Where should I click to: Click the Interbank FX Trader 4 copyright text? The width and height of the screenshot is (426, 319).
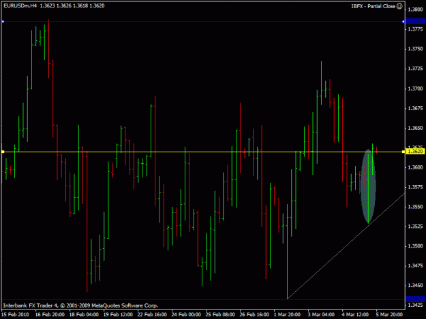[80, 305]
